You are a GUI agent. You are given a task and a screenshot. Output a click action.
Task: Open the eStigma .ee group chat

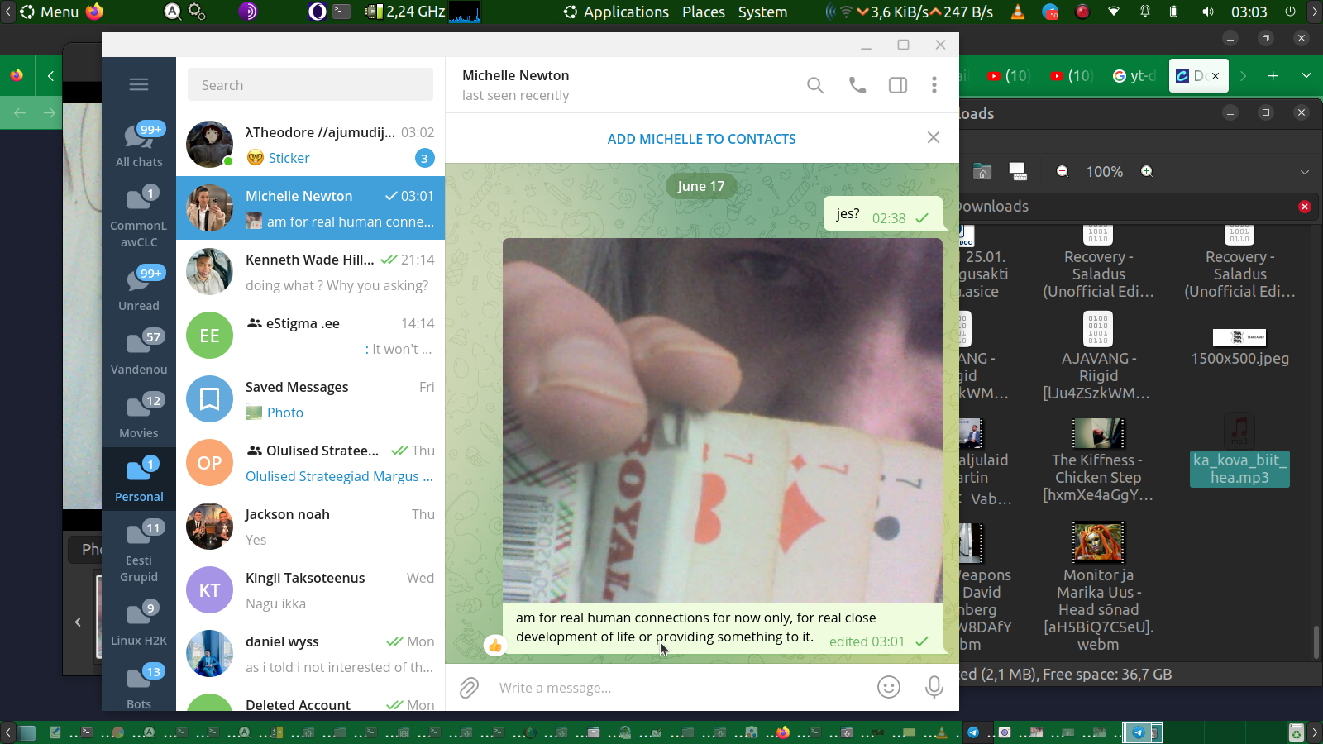(310, 336)
